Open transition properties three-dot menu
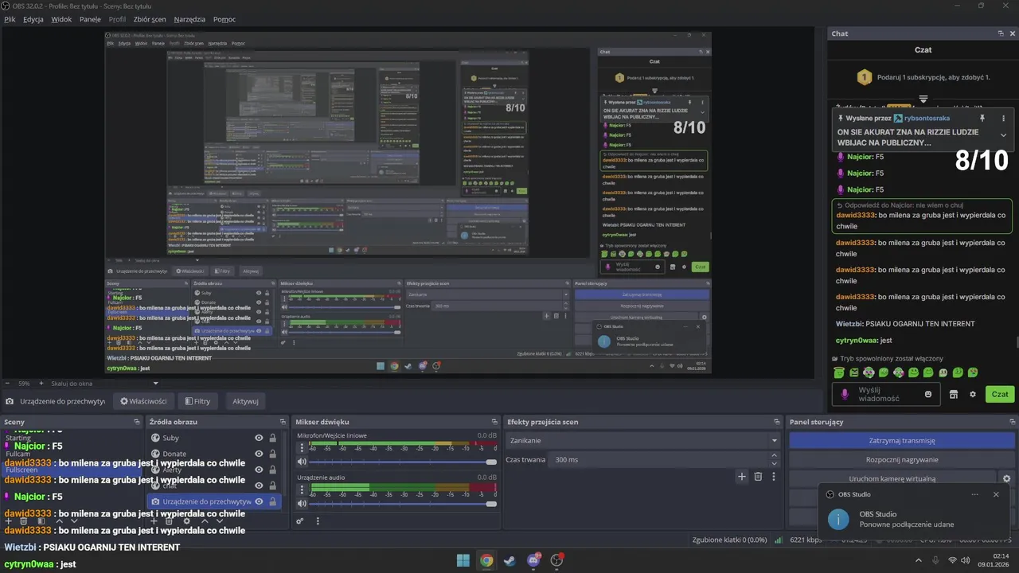 point(774,476)
